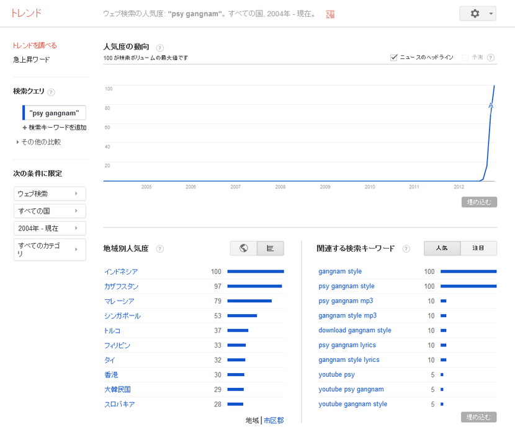Open the "psy gangnam mp3" related keyword

coord(346,301)
